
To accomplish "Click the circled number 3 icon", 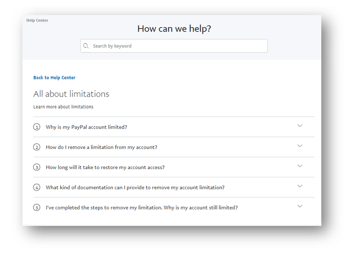I will (x=37, y=167).
